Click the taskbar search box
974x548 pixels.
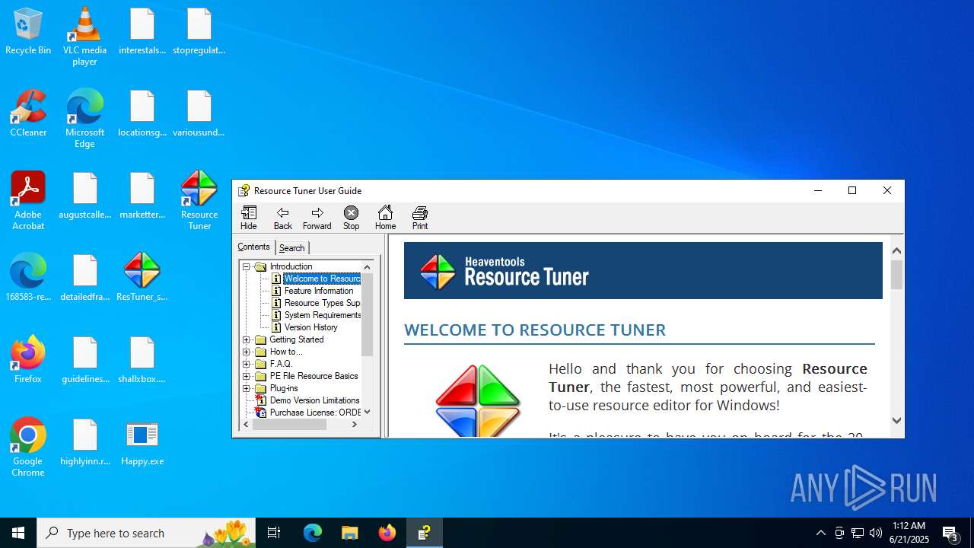tap(146, 533)
